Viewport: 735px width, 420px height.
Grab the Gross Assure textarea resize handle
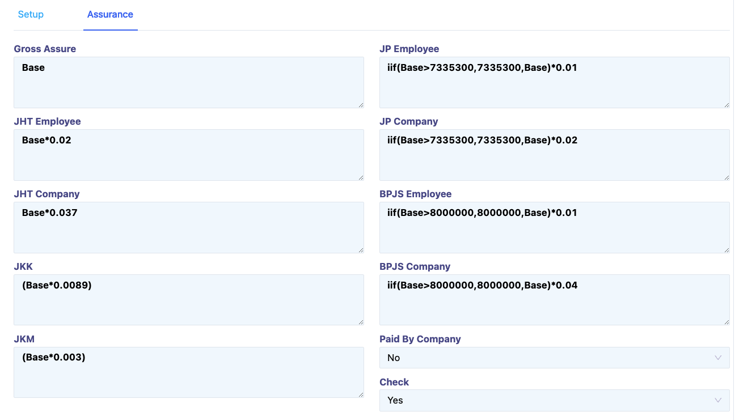360,104
